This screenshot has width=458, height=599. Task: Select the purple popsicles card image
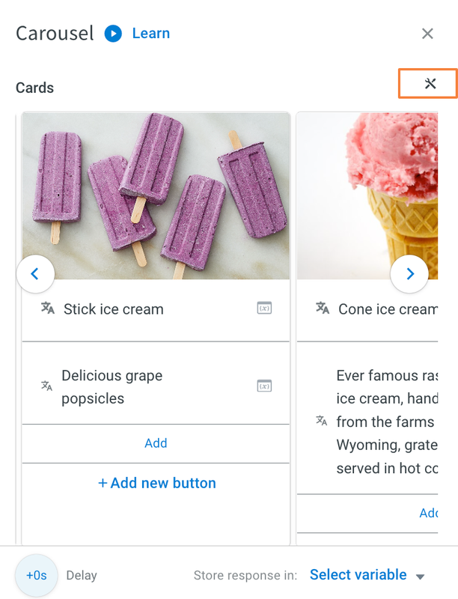156,196
